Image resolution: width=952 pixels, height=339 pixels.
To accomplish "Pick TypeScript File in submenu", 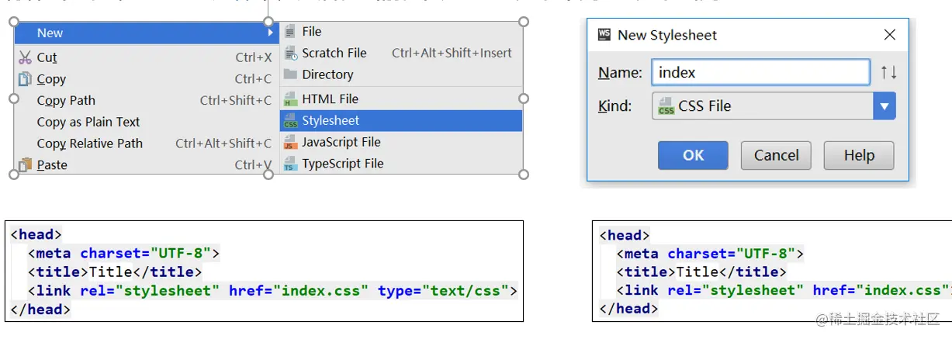I will (400, 164).
